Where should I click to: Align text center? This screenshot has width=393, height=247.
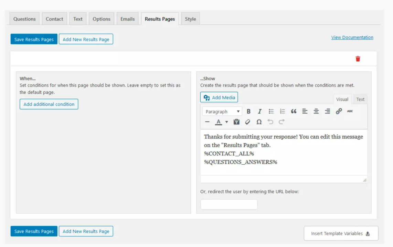tap(316, 111)
